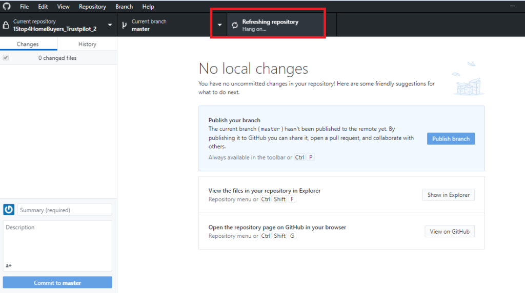
Task: Open the Edit menu
Action: click(x=43, y=6)
